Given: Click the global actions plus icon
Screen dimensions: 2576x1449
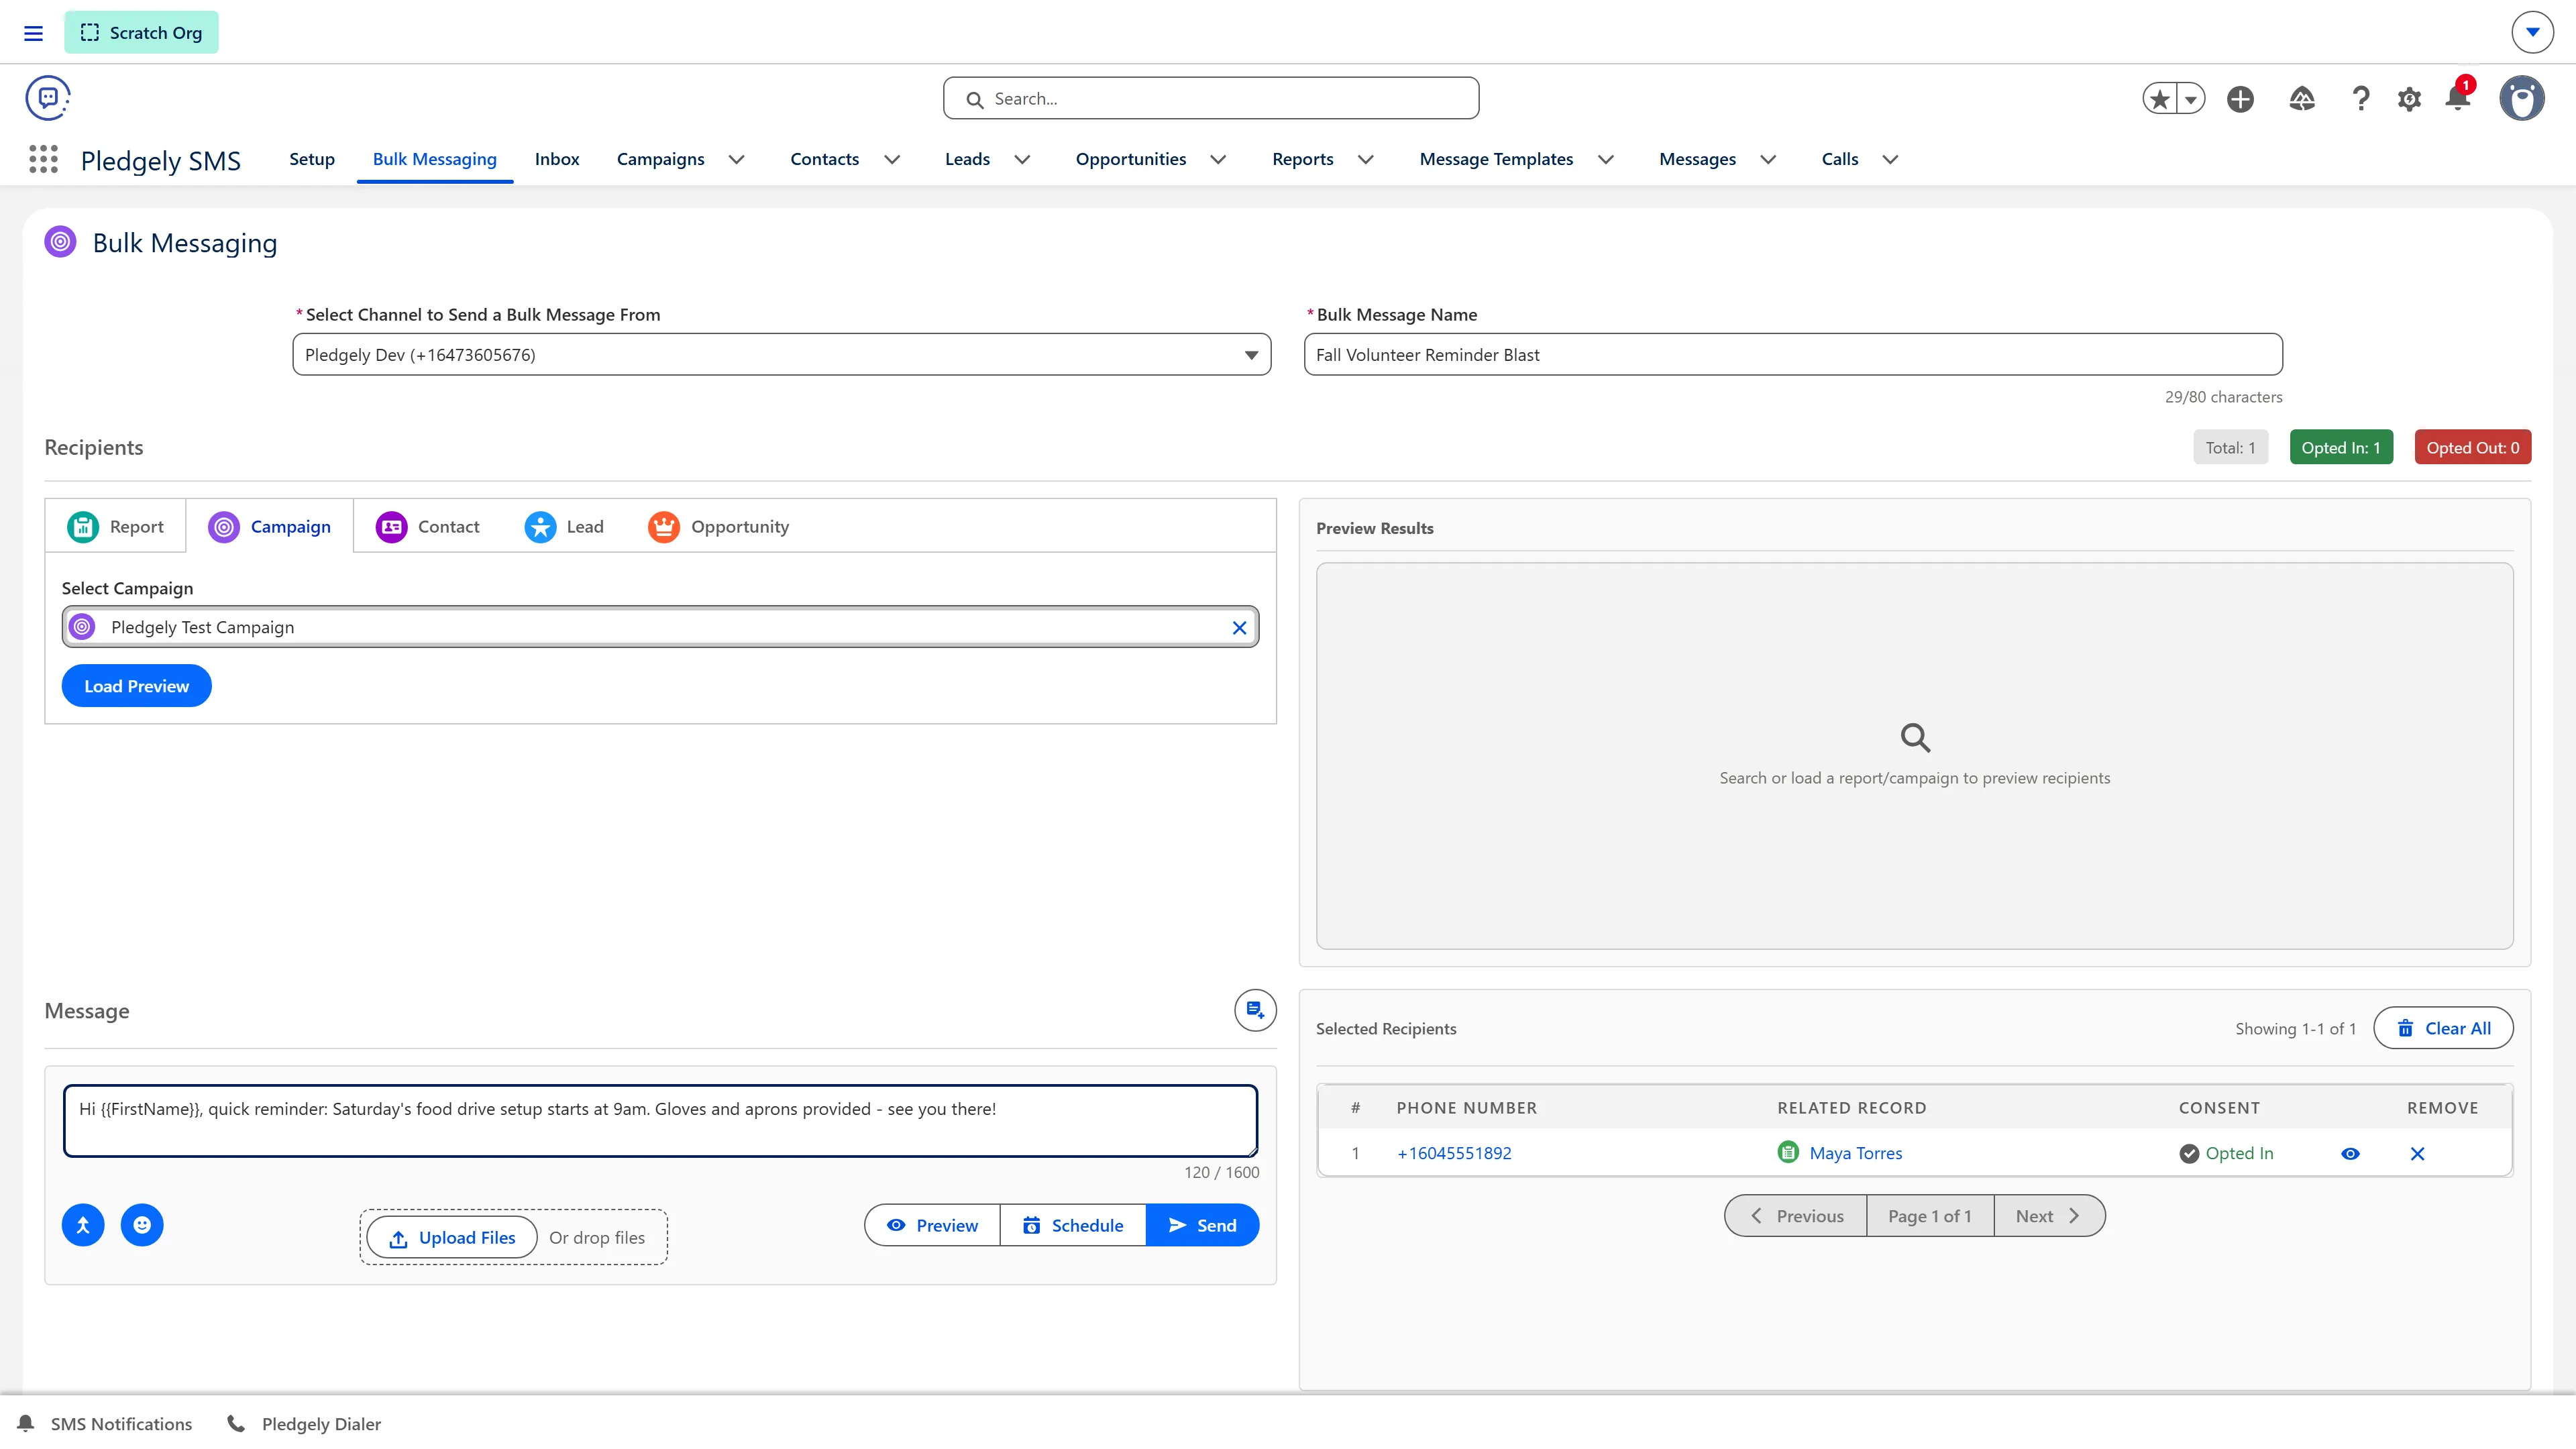Looking at the screenshot, I should point(2240,99).
